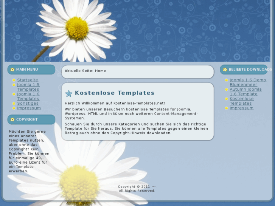The height and width of the screenshot is (206, 275).
Task: Click the footer text All Rights Reserved
Action: tap(137, 191)
